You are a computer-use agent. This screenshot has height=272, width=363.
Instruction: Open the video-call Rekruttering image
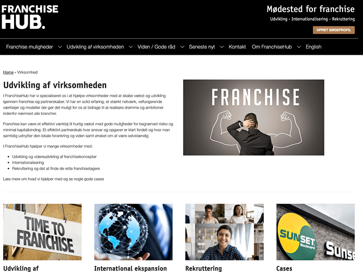tap(224, 232)
